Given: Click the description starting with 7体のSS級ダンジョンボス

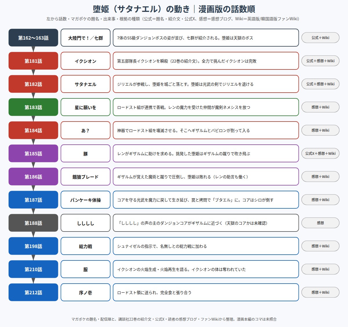Looking at the screenshot, I should tap(206, 38).
